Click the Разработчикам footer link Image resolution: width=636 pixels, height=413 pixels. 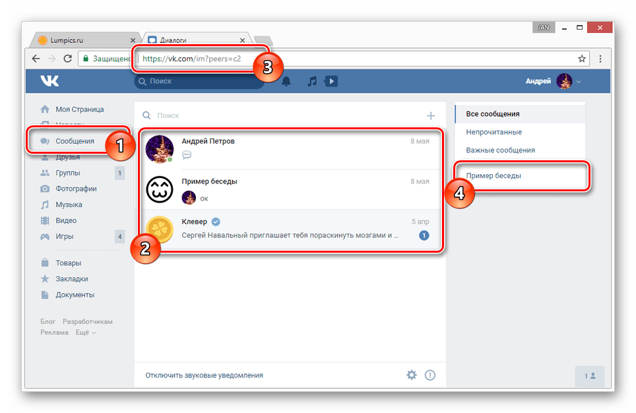click(x=88, y=321)
